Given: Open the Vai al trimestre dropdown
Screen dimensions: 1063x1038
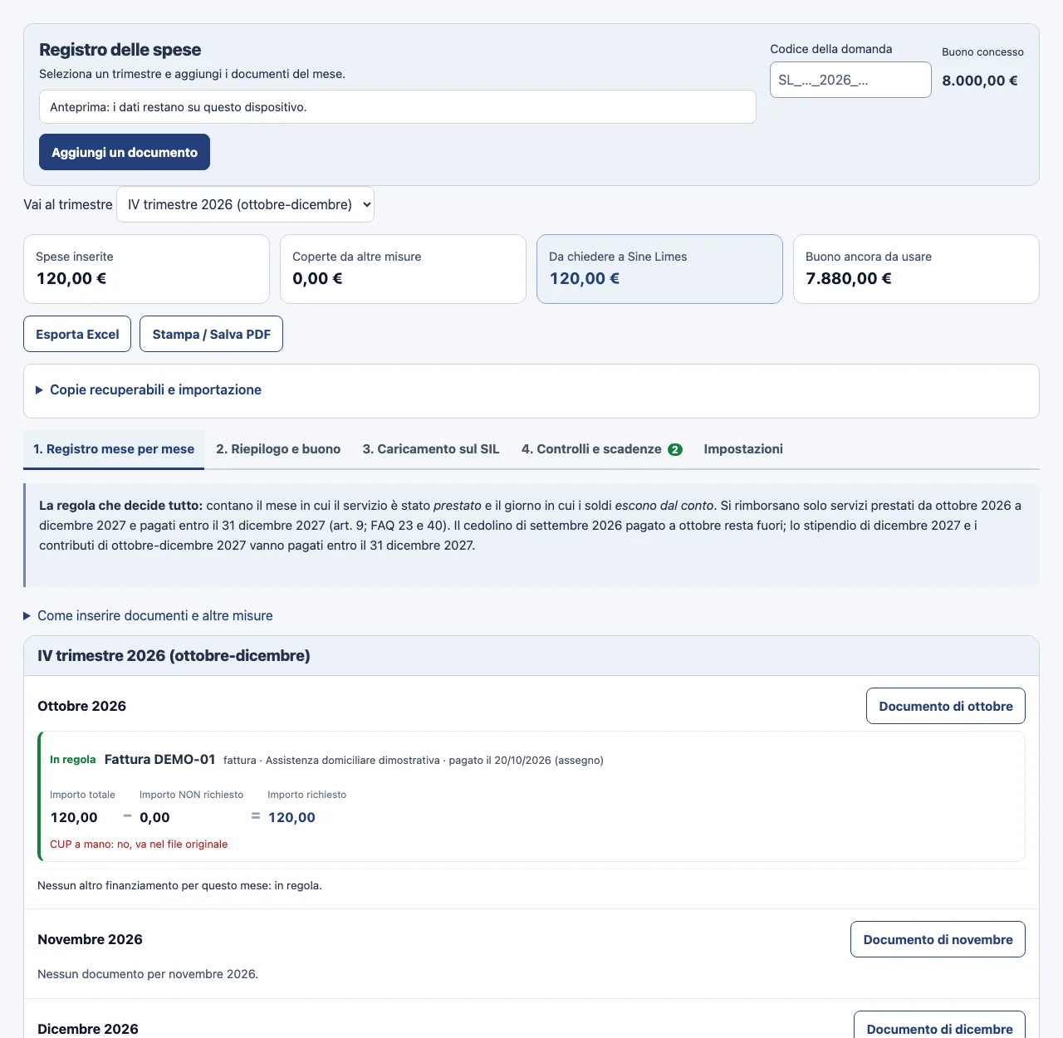Looking at the screenshot, I should (x=245, y=204).
